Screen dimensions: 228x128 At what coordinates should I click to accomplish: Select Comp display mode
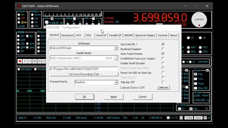32,15
